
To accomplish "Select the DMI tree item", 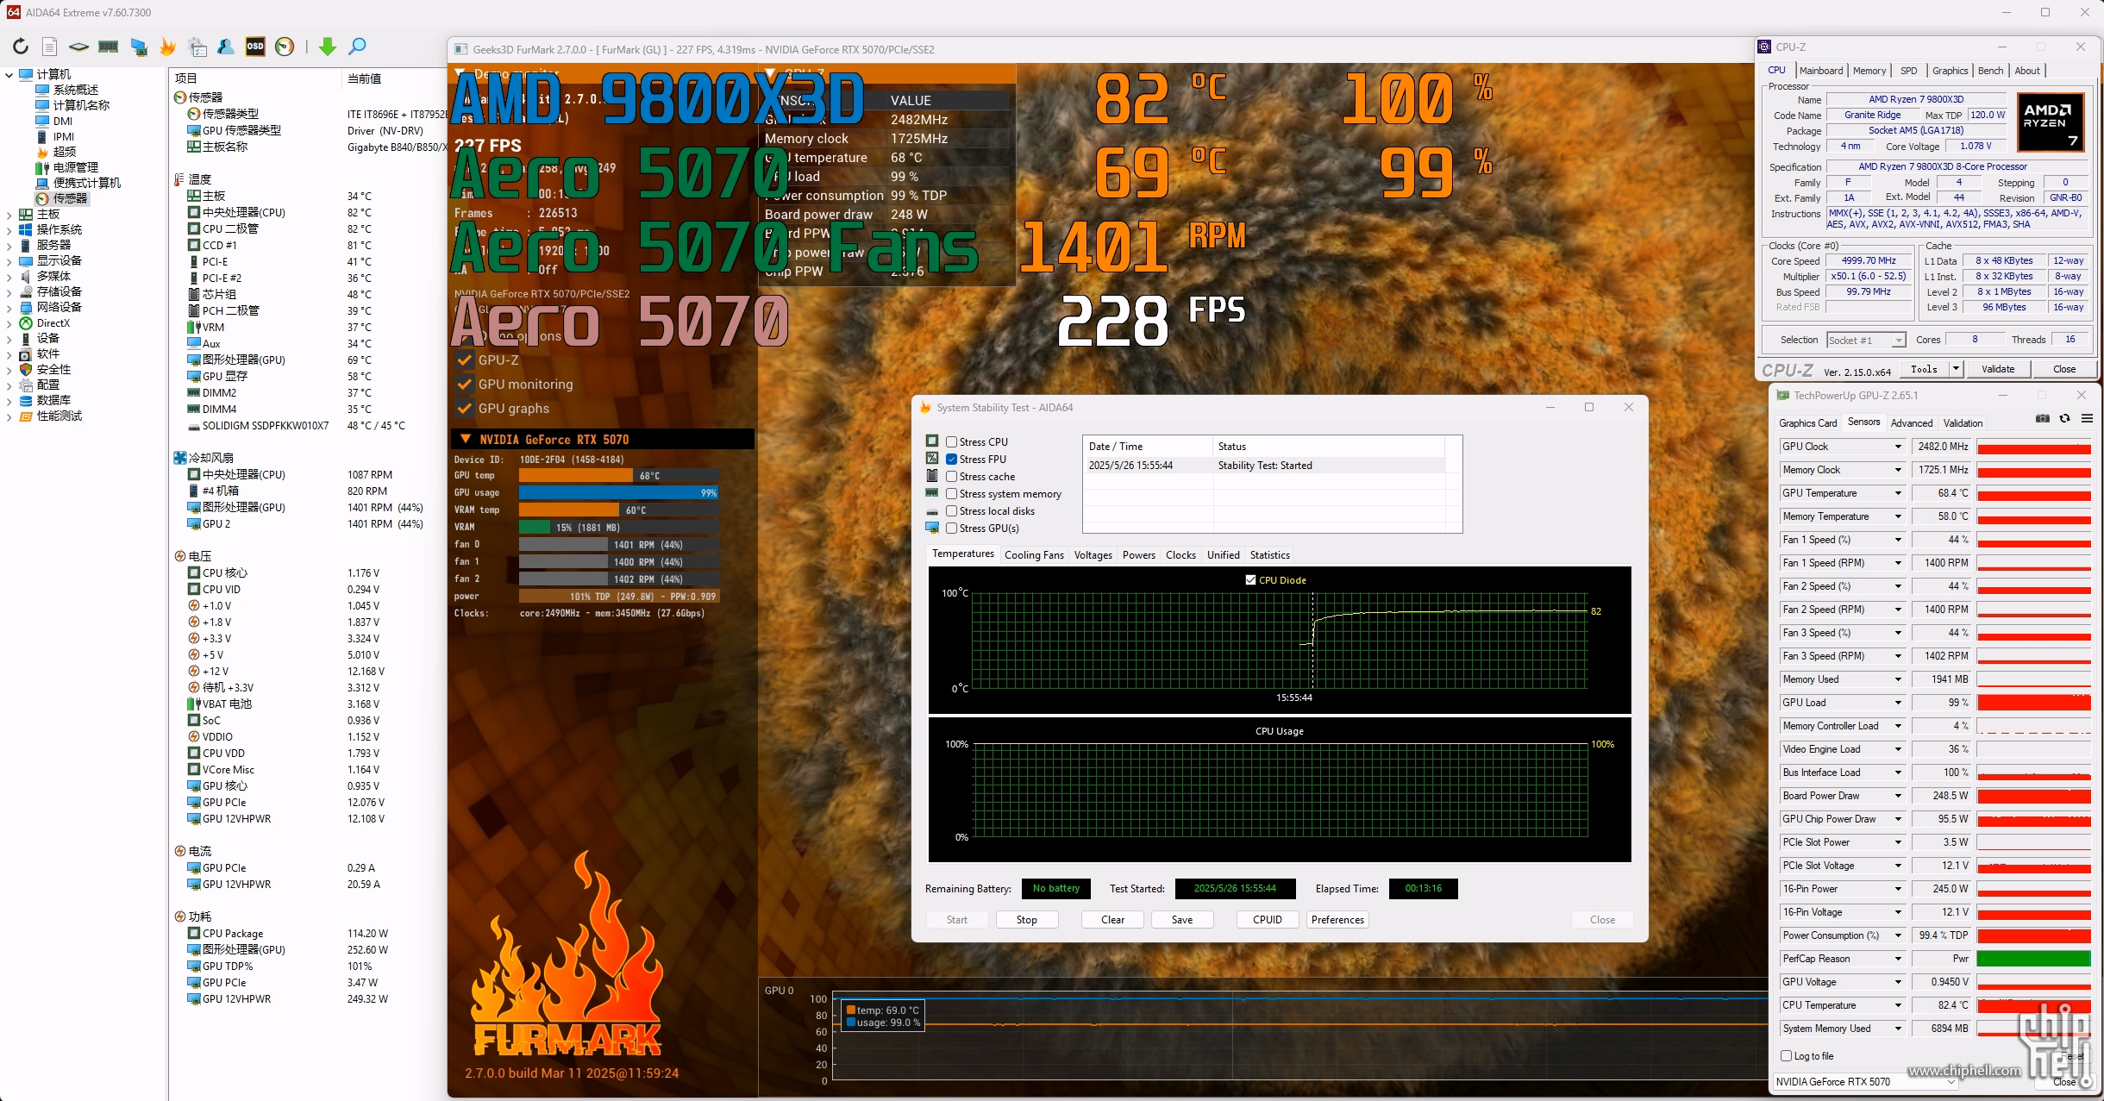I will point(54,121).
